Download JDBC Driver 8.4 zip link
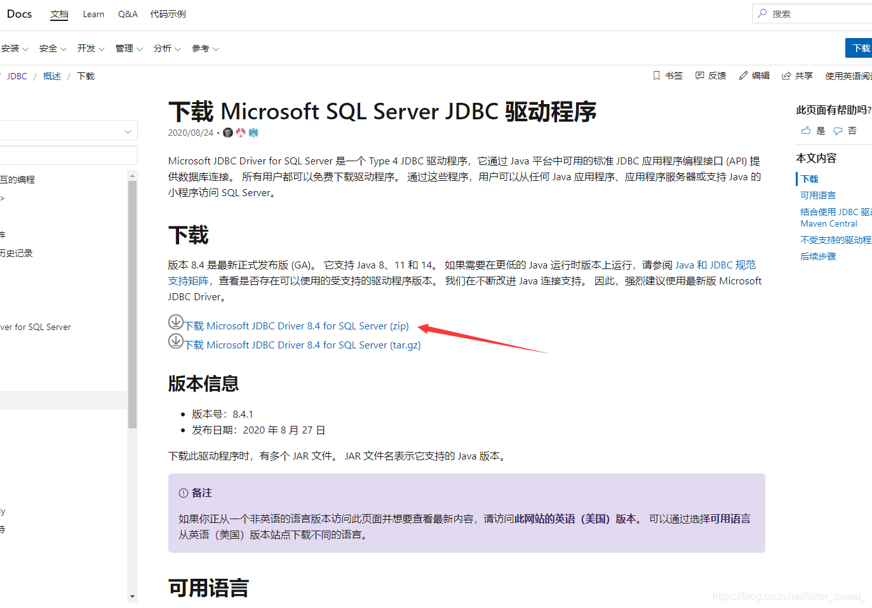 coord(297,326)
